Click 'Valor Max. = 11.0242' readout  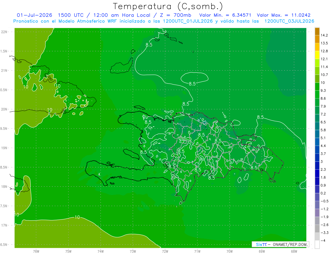tap(284, 15)
